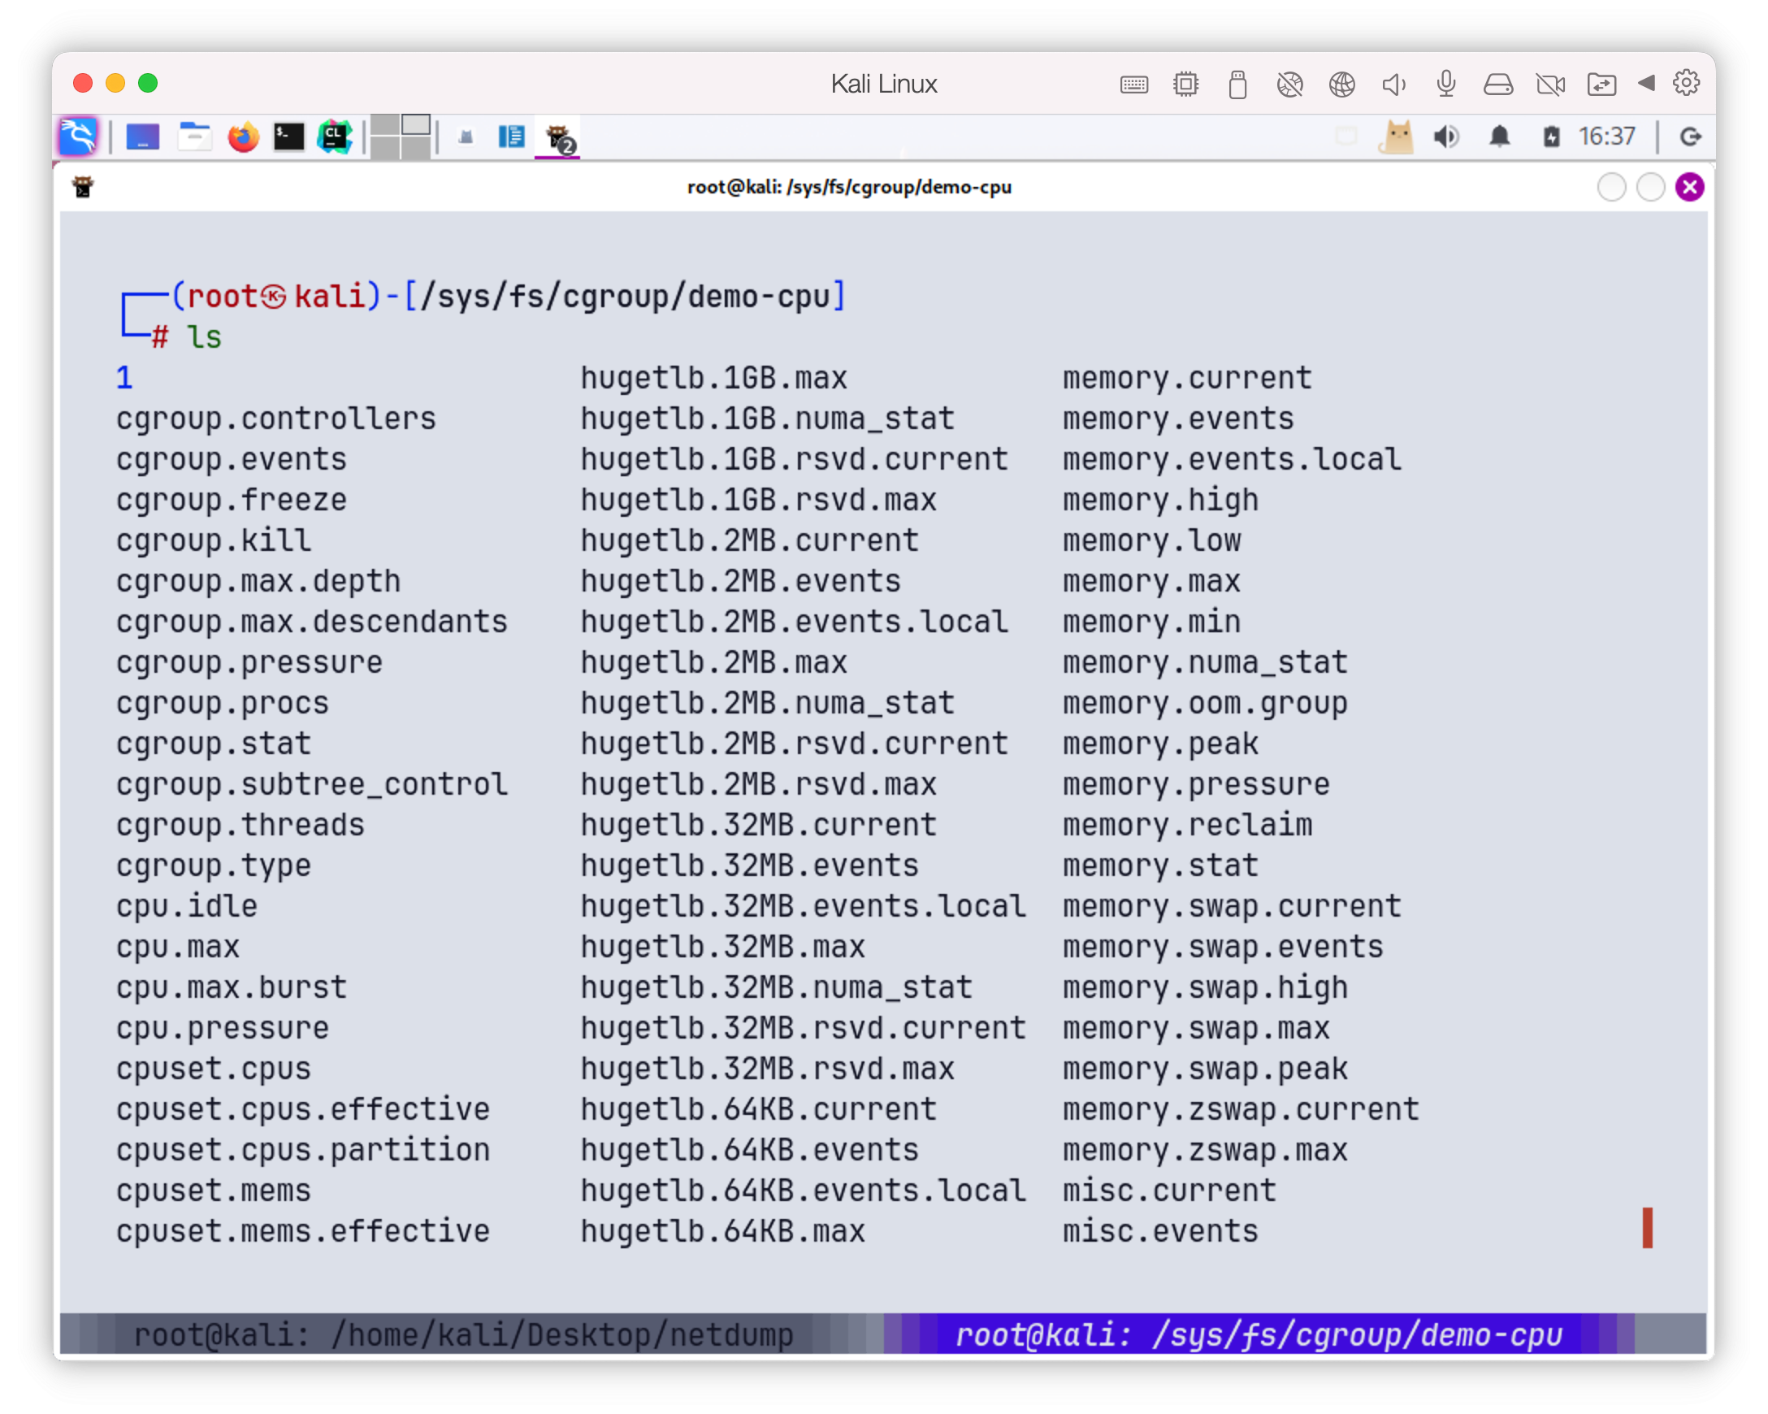Click the 'cgroup.subtree_control' filename

pos(312,785)
